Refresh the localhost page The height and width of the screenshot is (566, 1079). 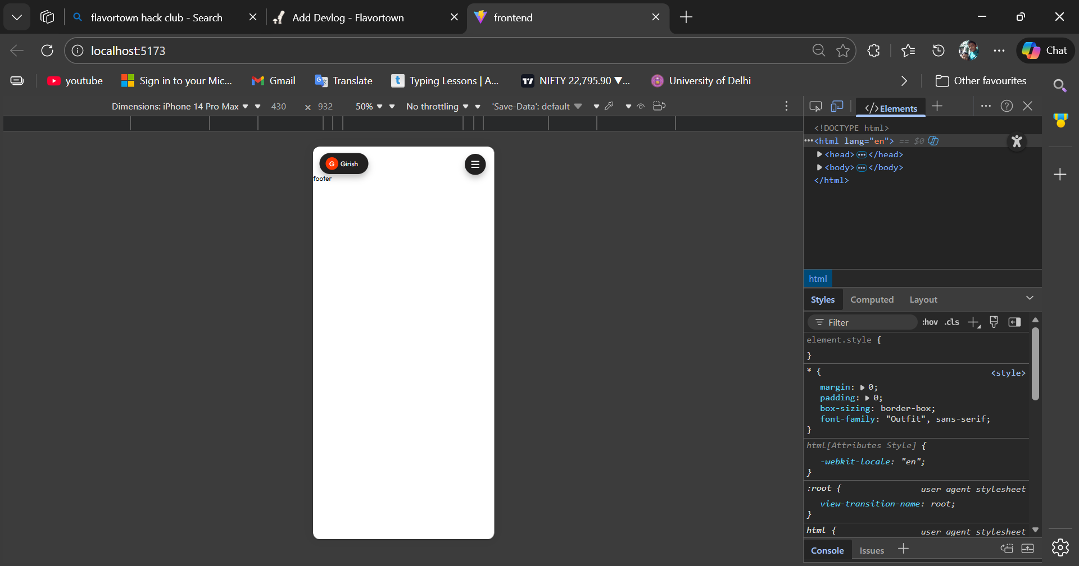[x=47, y=51]
